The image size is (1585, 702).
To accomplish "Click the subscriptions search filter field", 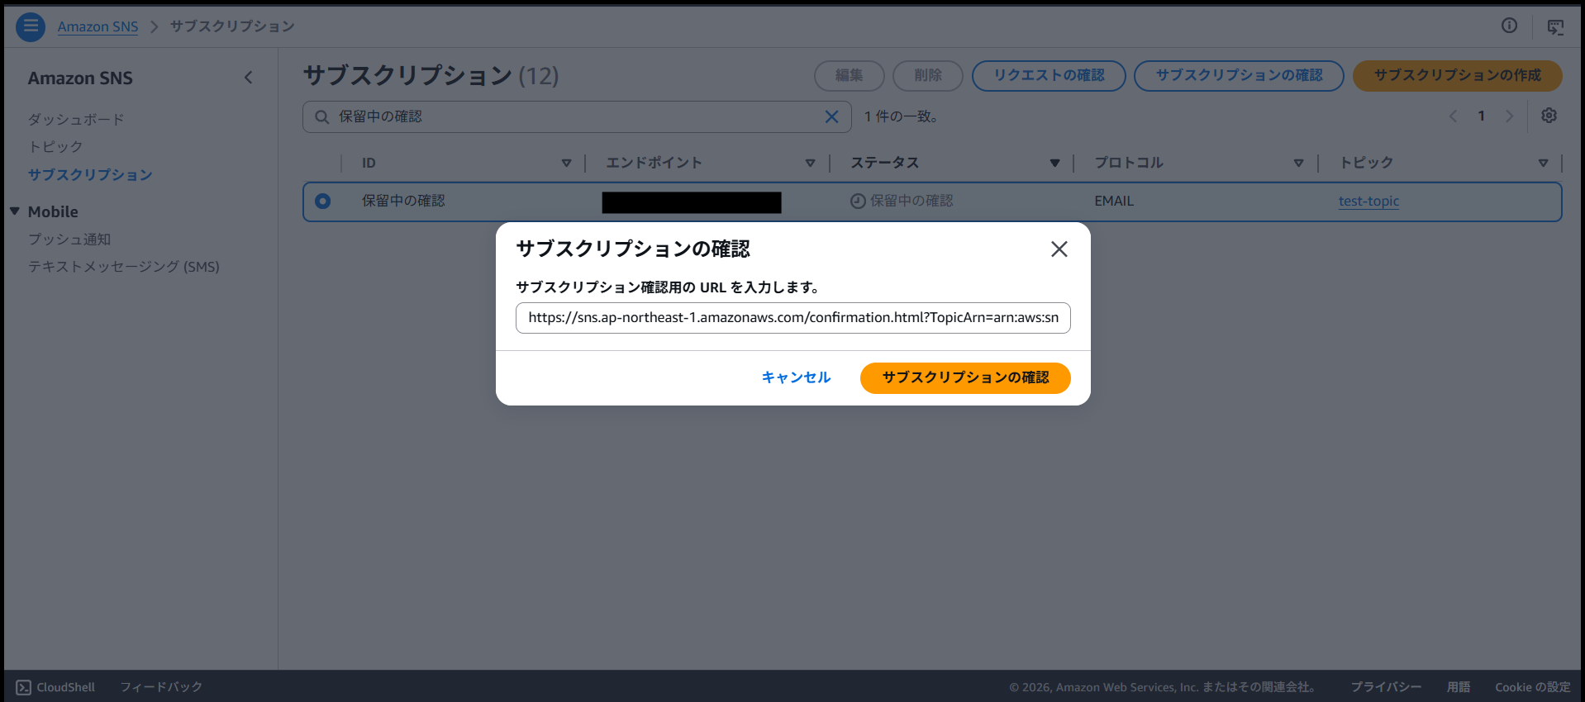I will pos(577,116).
